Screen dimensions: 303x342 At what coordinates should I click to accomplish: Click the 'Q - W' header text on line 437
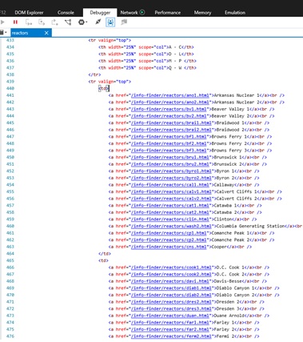[x=175, y=68]
